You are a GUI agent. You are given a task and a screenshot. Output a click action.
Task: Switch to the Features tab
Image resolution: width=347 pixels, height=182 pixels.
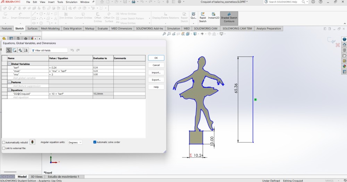click(x=7, y=28)
